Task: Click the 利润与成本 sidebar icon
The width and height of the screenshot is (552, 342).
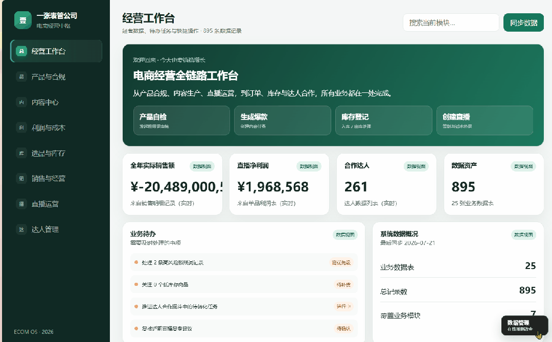Action: point(21,128)
